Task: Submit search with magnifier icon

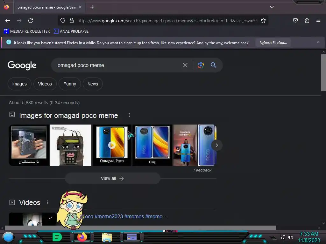Action: [213, 65]
